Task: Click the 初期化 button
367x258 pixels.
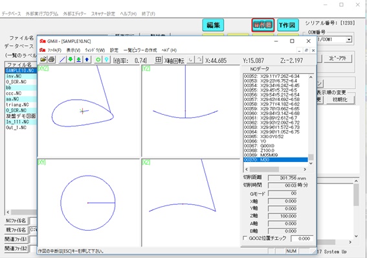Action: [x=340, y=100]
